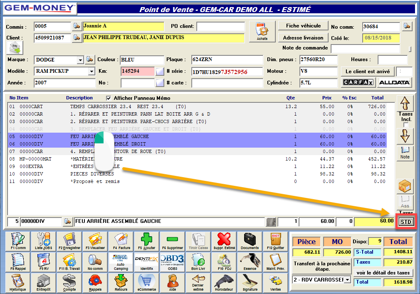Open F11 B. Travail work order icon
The image size is (420, 294).
pyautogui.click(x=69, y=262)
